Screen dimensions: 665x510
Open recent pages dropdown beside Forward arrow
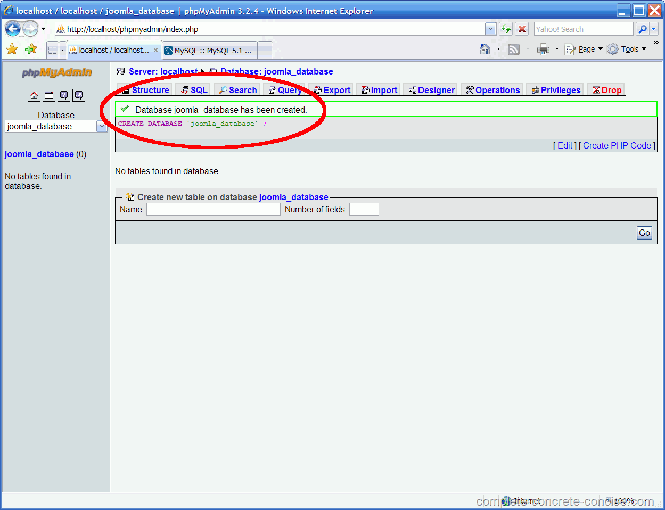[44, 29]
